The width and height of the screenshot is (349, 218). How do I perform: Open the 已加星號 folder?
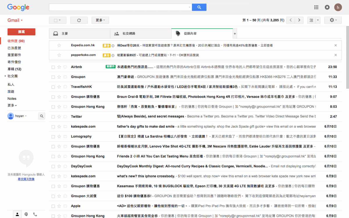pyautogui.click(x=14, y=48)
